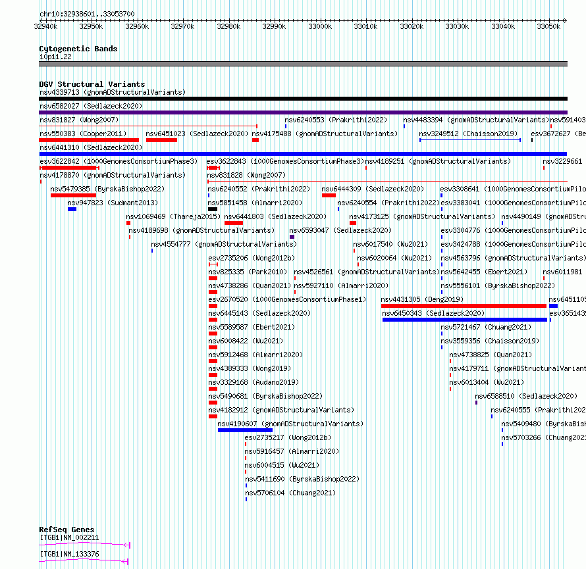Viewport: 586px width, 569px height.
Task: Click the nsv4339713 black variant bar
Action: click(303, 99)
